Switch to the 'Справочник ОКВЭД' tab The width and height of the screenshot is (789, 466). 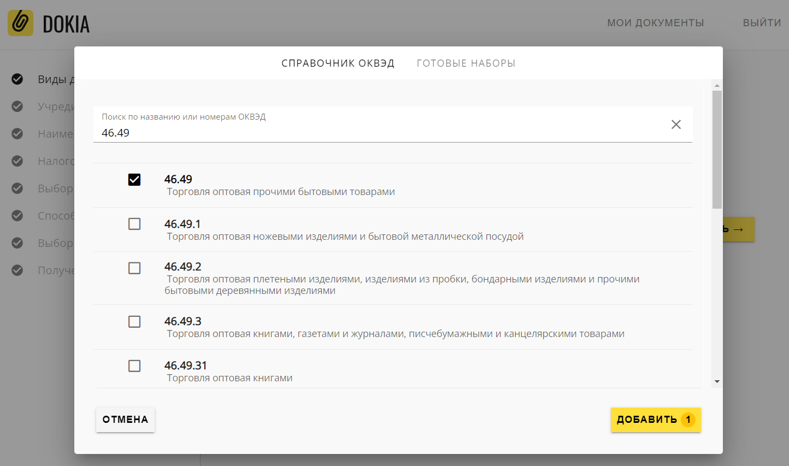(x=338, y=63)
